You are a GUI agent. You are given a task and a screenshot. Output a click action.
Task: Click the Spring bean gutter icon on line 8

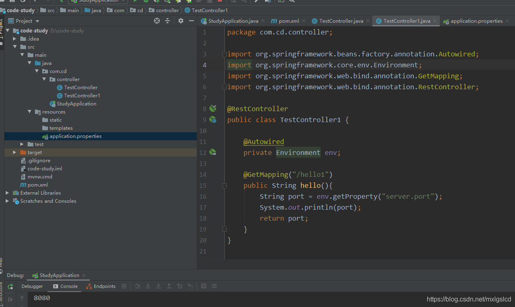pyautogui.click(x=213, y=108)
